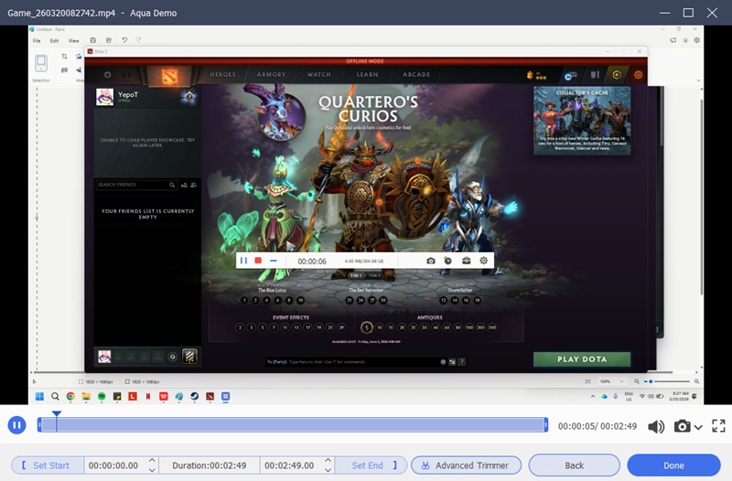Viewport: 732px width, 481px height.
Task: Focus the start time field 00:00:00.00
Action: click(x=113, y=465)
